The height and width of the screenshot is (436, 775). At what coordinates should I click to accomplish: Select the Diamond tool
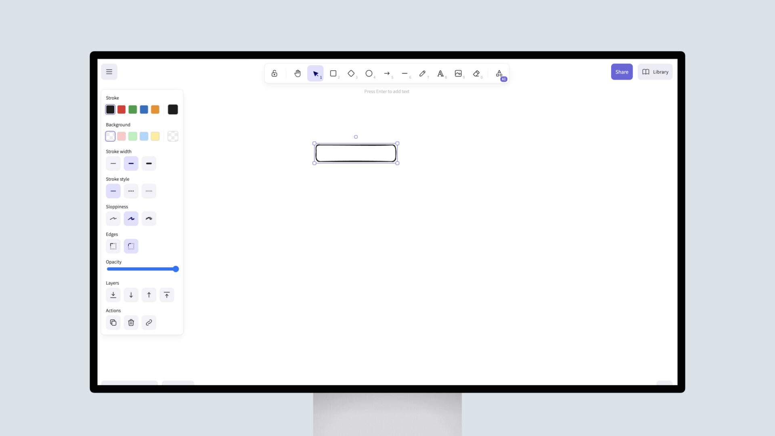pyautogui.click(x=351, y=73)
